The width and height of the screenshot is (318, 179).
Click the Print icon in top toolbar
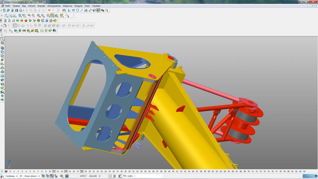pos(21,10)
